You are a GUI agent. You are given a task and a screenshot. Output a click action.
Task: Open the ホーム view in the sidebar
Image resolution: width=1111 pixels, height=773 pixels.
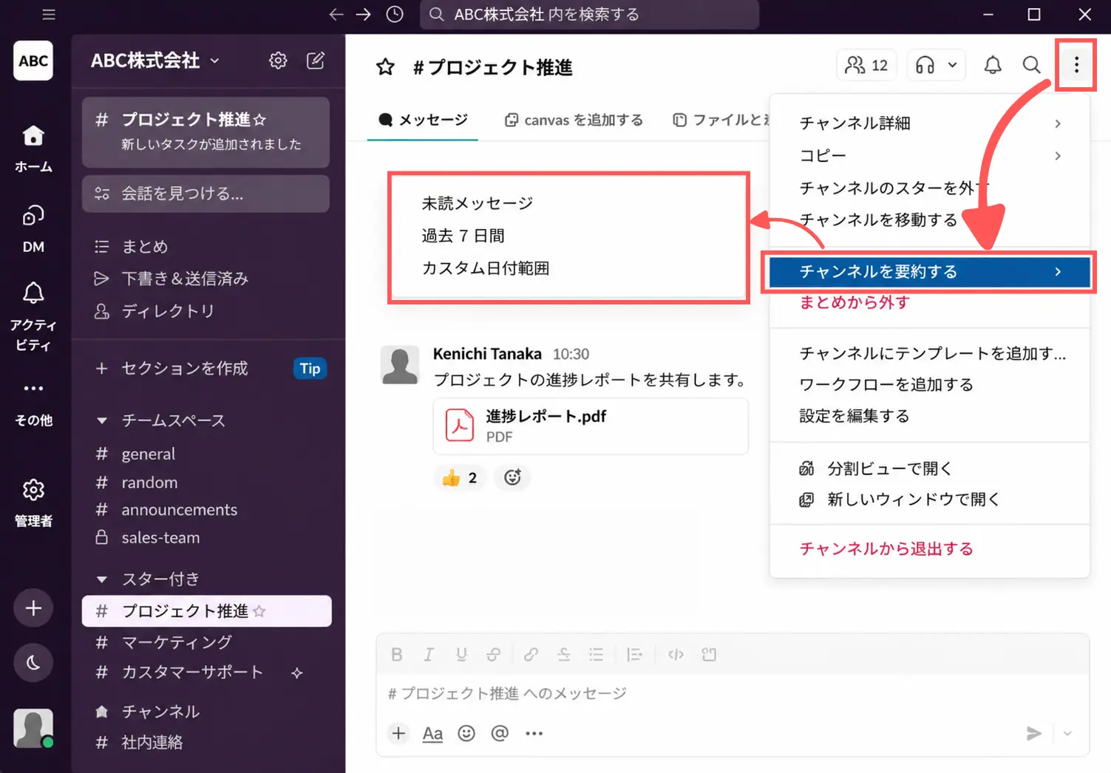(x=33, y=148)
